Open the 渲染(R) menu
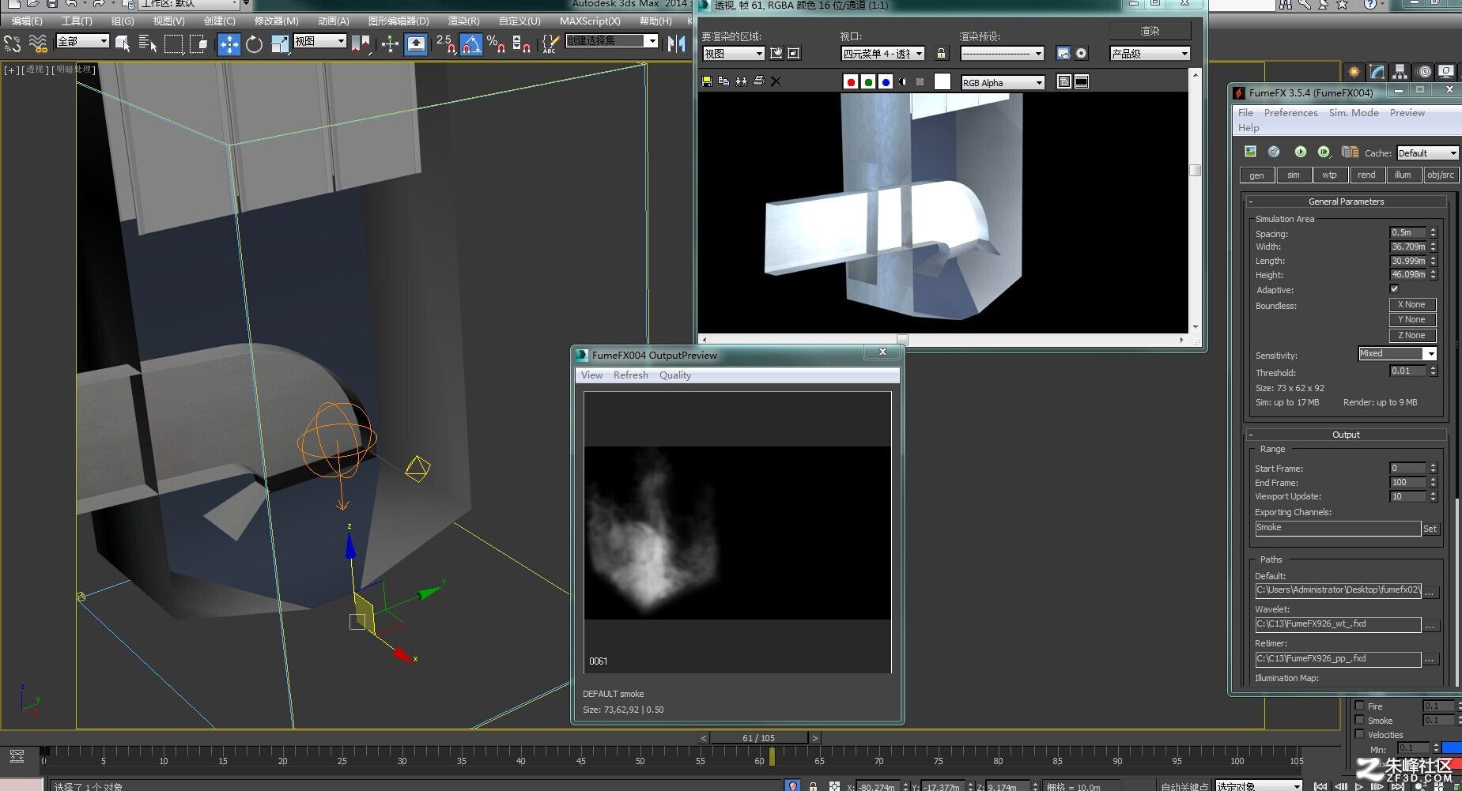The width and height of the screenshot is (1462, 791). pyautogui.click(x=463, y=21)
